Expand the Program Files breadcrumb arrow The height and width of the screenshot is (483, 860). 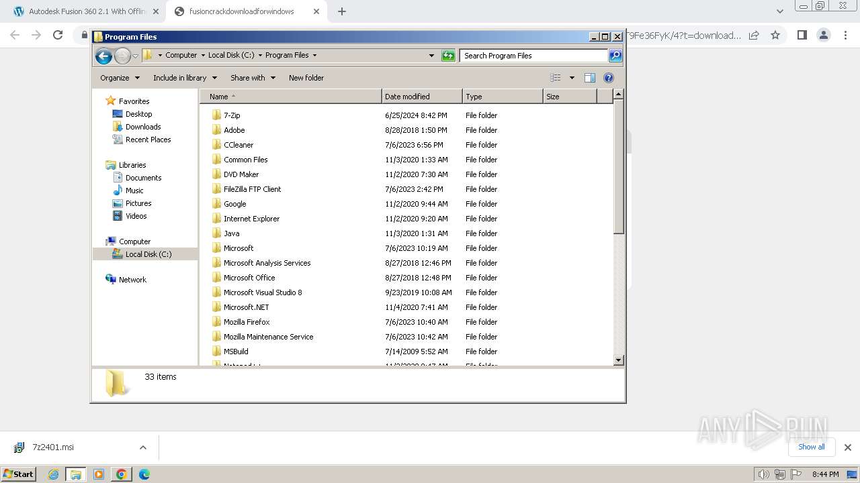coord(314,56)
